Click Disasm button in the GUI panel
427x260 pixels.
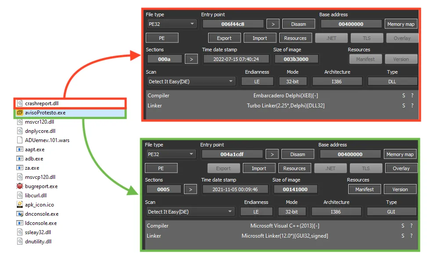[x=298, y=154]
